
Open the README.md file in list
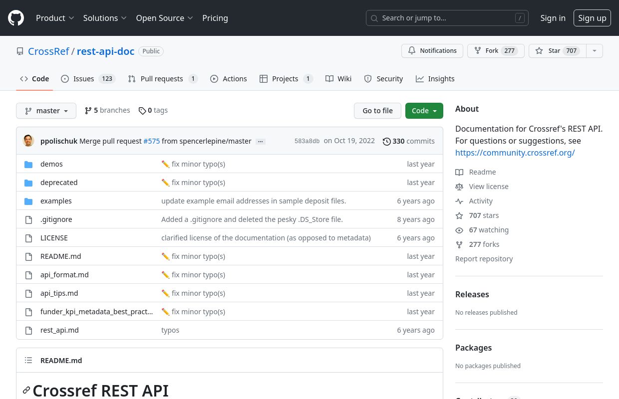(x=61, y=256)
